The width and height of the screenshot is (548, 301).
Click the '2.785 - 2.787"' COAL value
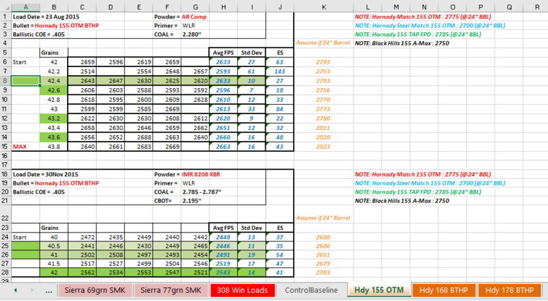pyautogui.click(x=201, y=192)
